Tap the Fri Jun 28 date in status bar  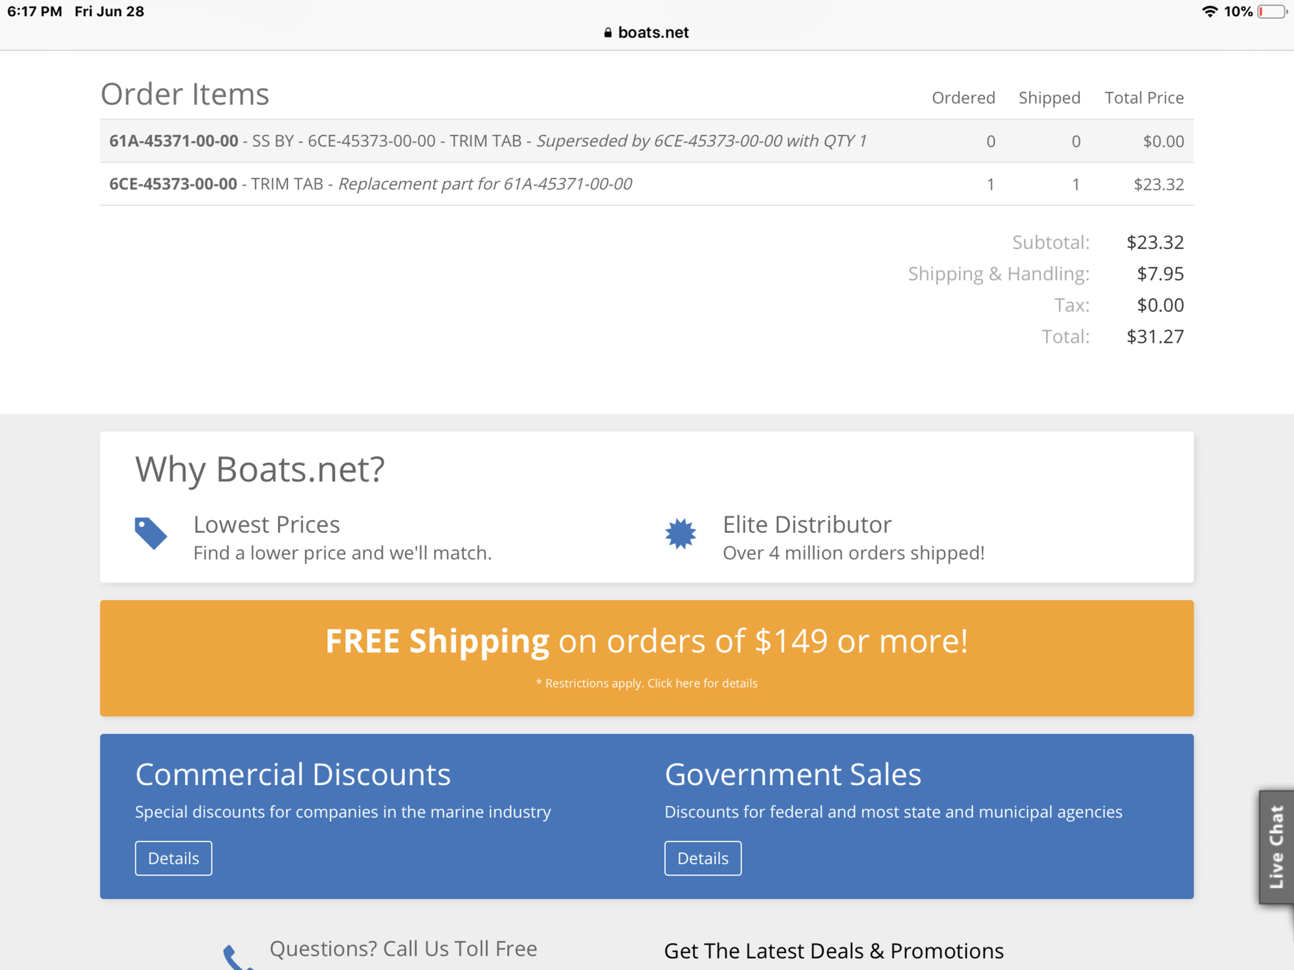click(109, 12)
